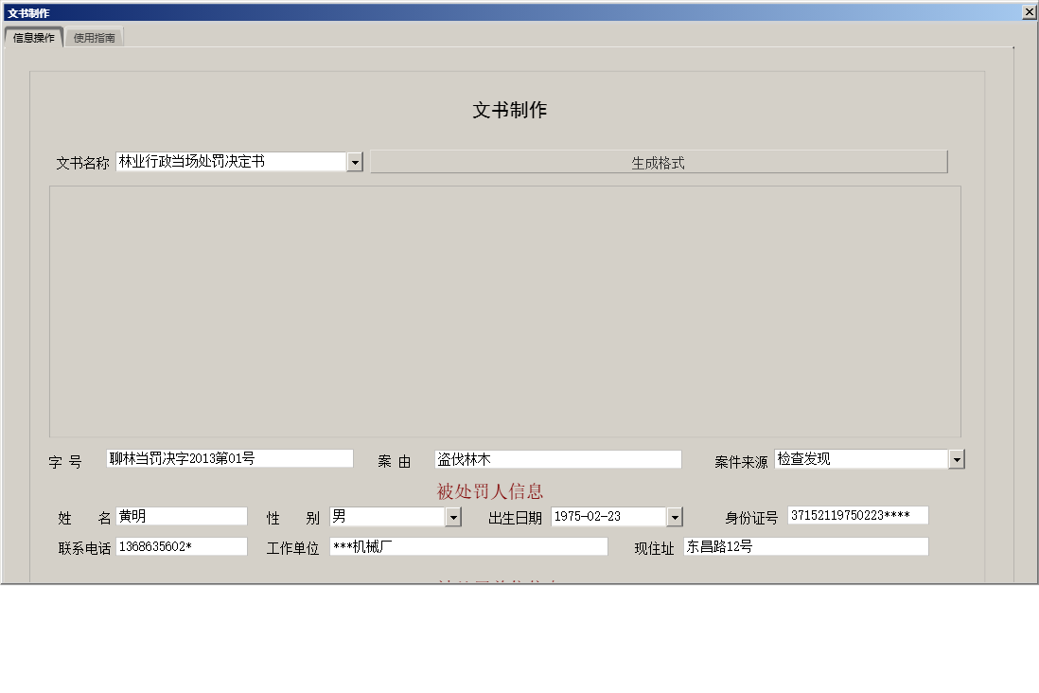Click inside the 字号 document number field
Image resolution: width=1039 pixels, height=693 pixels.
[227, 458]
